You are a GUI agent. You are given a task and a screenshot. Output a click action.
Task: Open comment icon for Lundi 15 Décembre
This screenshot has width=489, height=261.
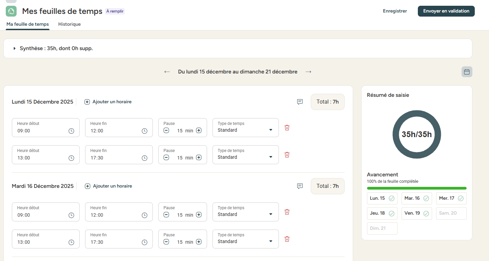tap(300, 102)
